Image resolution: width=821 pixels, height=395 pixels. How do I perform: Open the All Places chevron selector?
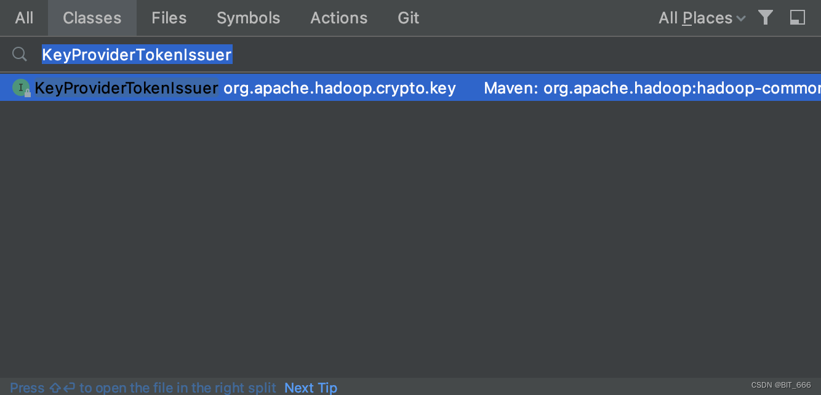click(740, 18)
